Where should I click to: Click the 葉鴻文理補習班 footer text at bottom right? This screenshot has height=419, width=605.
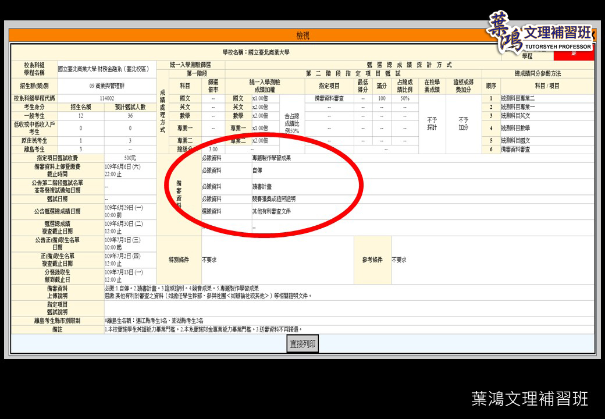[529, 399]
